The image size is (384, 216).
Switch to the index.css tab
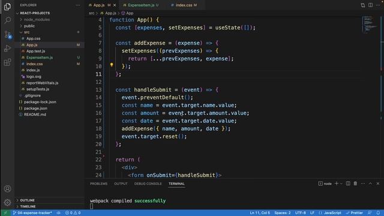[x=184, y=5]
